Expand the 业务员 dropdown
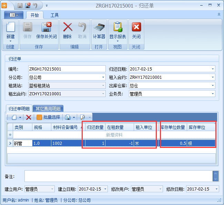 [x=213, y=94]
